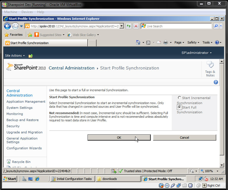Image resolution: width=228 pixels, height=190 pixels.
Task: Select Start Full Synchronization radio
Action: point(179,107)
